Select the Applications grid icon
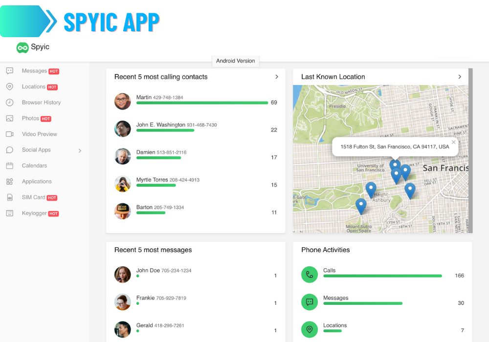The width and height of the screenshot is (489, 342). 9,181
